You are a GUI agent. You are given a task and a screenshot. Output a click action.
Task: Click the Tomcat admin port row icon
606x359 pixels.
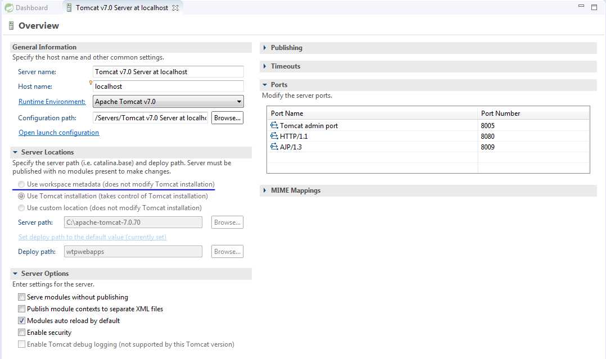[x=274, y=125]
